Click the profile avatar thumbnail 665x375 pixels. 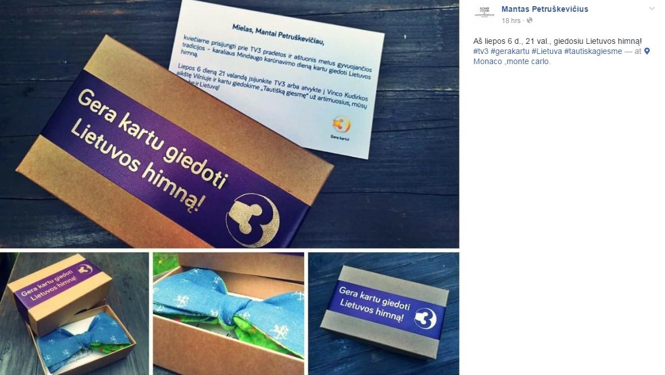click(484, 12)
